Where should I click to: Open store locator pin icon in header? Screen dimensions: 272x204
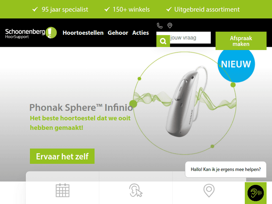point(170,25)
